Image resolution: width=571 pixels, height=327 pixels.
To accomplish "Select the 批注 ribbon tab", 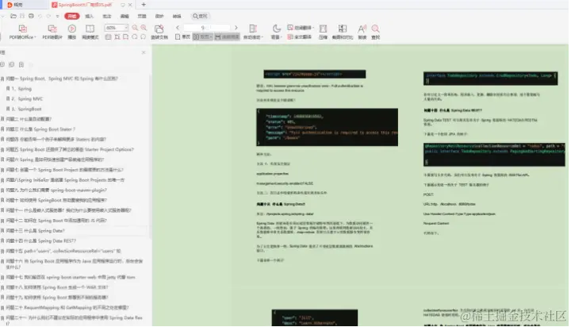I will [107, 16].
